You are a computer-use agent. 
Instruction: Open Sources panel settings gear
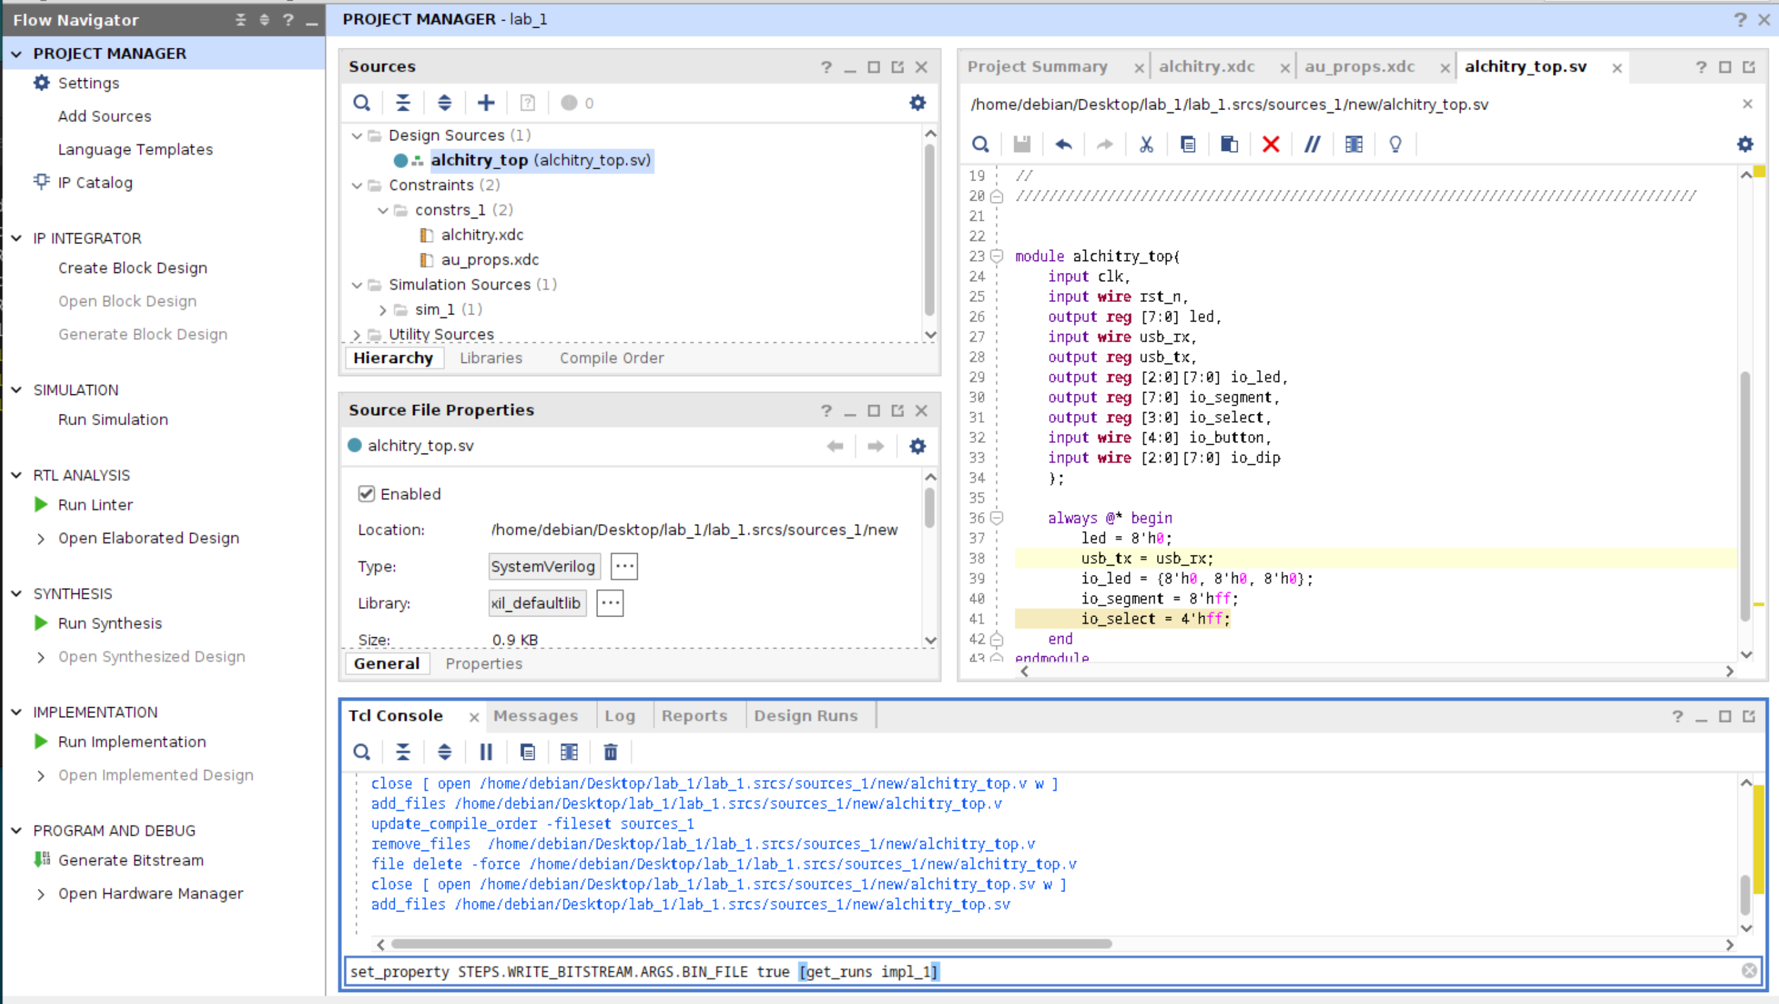tap(917, 103)
